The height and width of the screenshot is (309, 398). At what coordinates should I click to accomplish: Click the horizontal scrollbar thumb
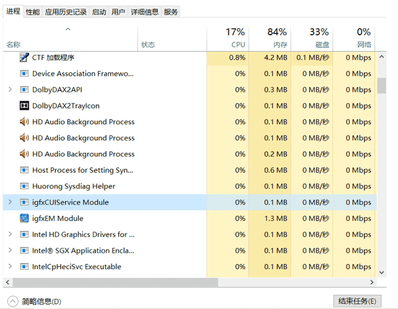116,282
